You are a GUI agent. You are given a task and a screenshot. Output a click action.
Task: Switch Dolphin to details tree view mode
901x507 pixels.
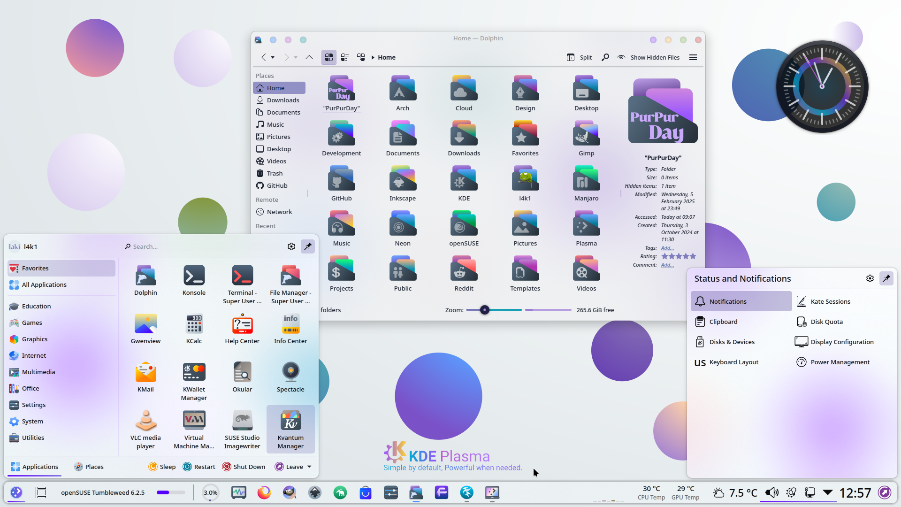point(361,57)
